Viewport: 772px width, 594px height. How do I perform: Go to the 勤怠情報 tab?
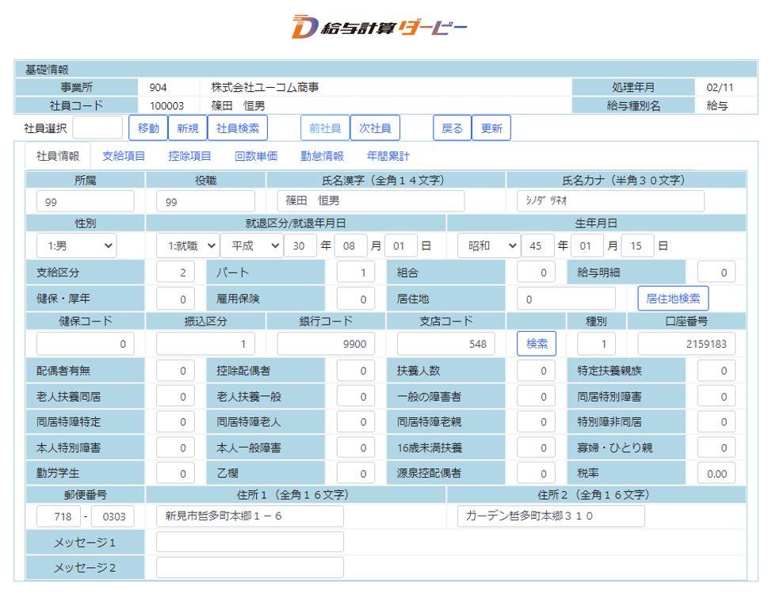321,156
